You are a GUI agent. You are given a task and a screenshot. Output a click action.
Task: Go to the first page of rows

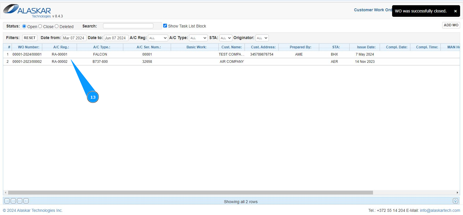click(x=7, y=201)
